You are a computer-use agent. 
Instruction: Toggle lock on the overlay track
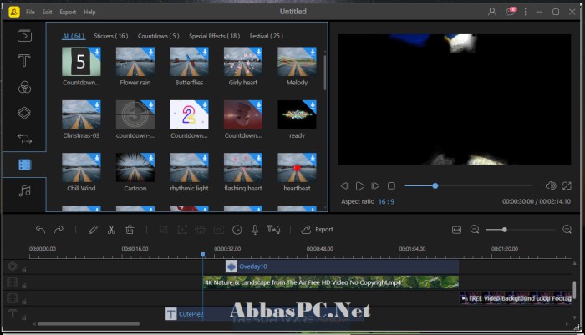pyautogui.click(x=24, y=270)
